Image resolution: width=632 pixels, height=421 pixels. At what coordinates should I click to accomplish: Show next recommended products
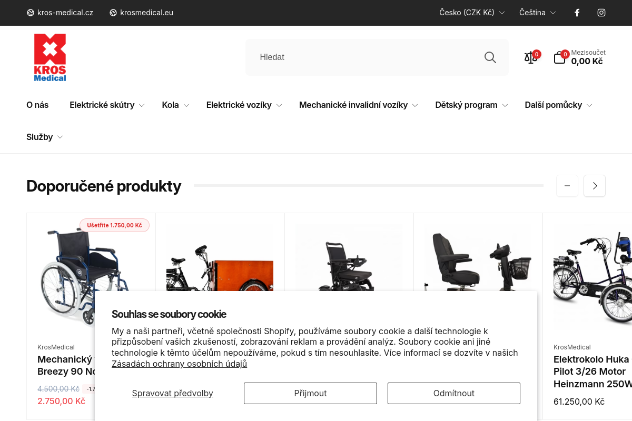595,186
